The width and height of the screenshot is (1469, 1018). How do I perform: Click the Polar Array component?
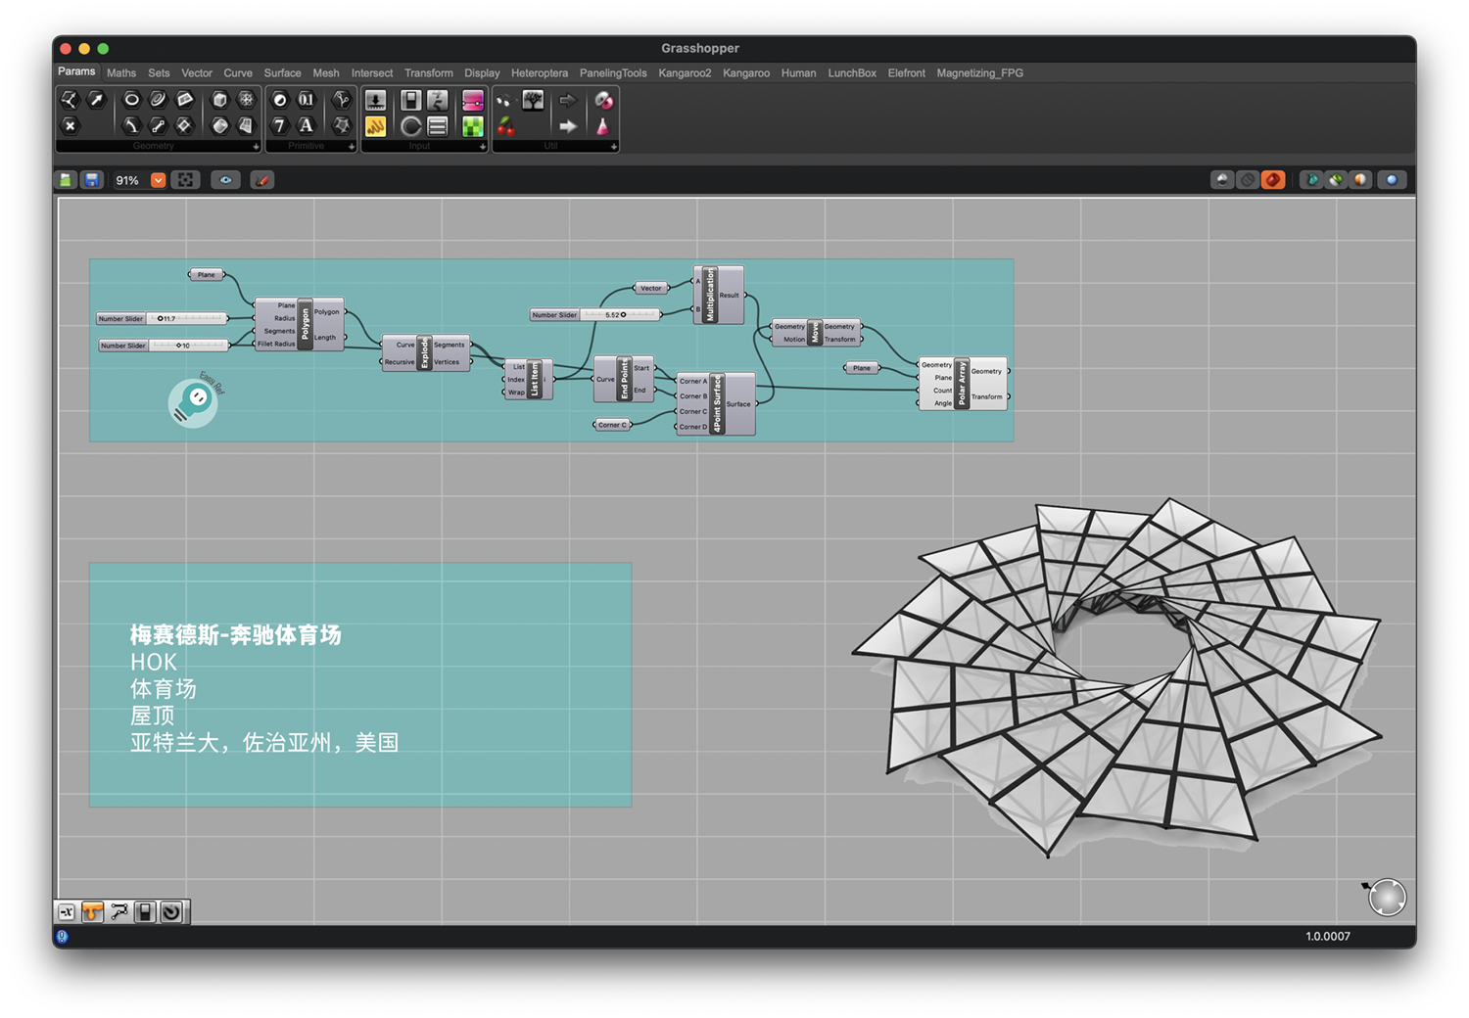pyautogui.click(x=962, y=384)
